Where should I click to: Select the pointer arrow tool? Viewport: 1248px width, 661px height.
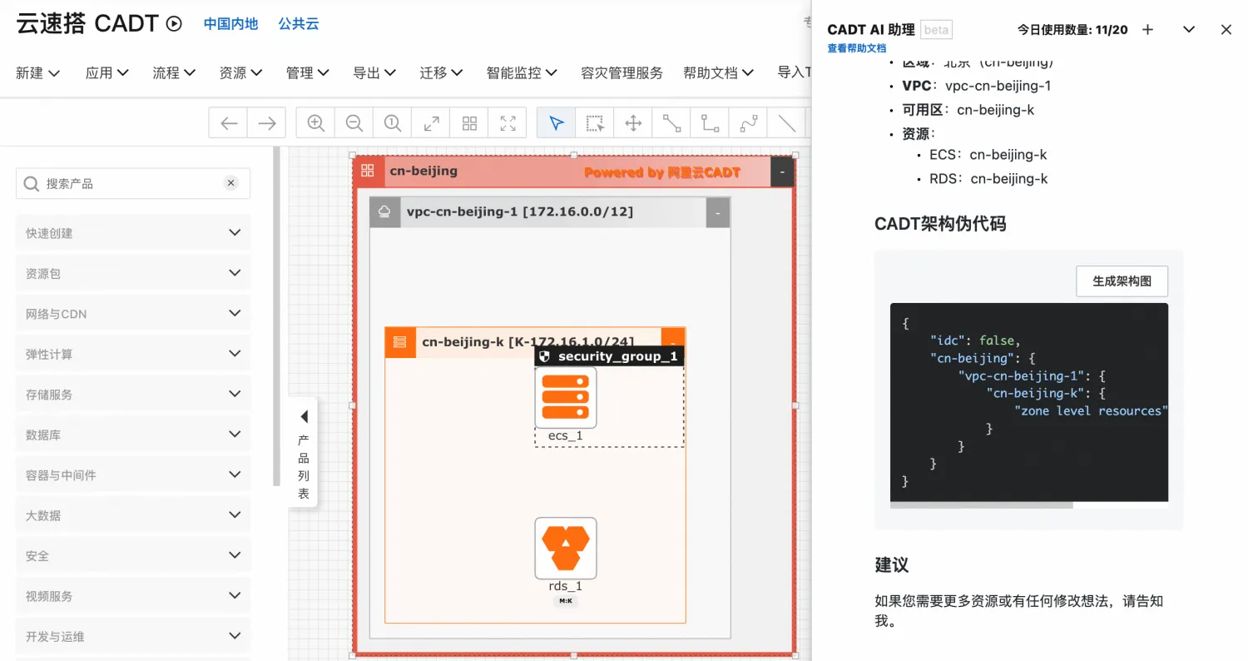click(x=557, y=123)
